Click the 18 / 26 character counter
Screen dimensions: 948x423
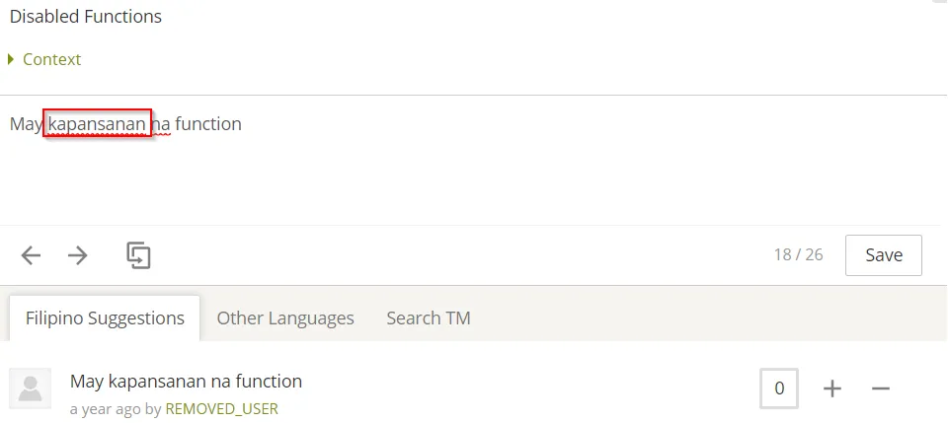pos(798,254)
